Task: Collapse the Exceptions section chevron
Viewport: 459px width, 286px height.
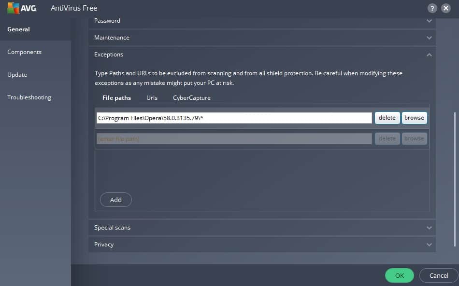Action: coord(429,54)
